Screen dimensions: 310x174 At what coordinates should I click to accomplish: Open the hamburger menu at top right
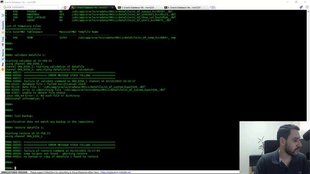coord(307,7)
